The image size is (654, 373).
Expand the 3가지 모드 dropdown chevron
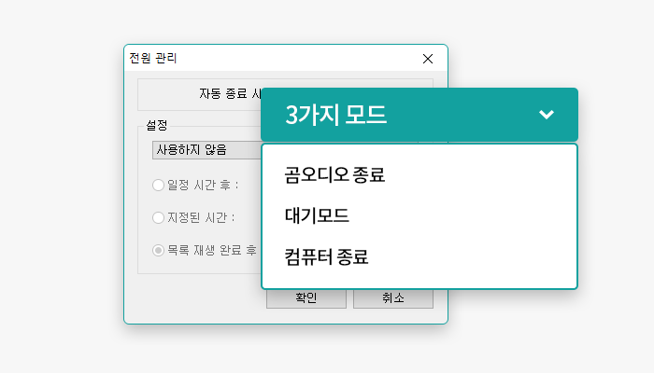tap(546, 115)
